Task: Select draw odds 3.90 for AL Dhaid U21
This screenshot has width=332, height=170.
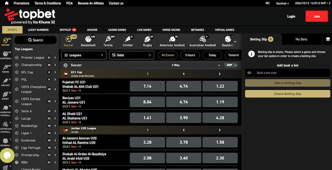Action: click(183, 118)
